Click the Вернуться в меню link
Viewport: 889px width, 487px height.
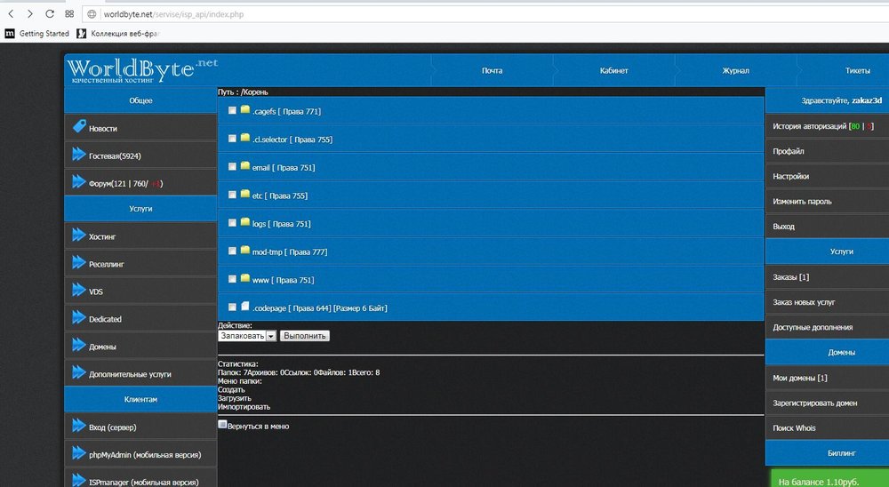258,426
